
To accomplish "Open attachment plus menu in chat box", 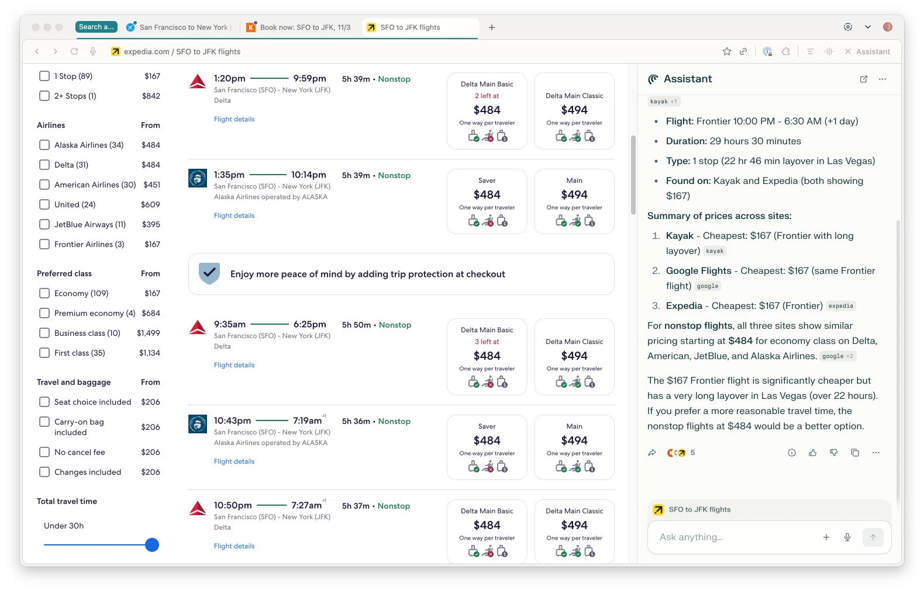I will coord(826,537).
